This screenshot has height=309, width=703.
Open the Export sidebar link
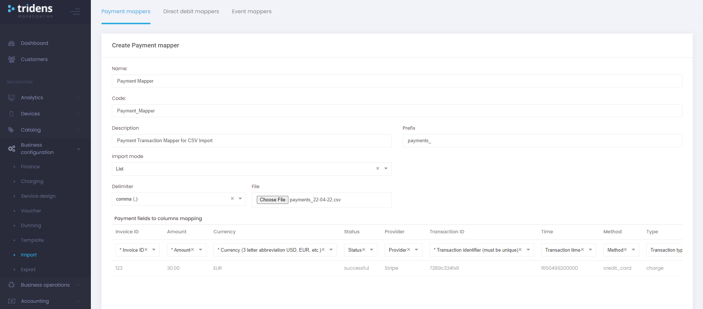pos(28,270)
